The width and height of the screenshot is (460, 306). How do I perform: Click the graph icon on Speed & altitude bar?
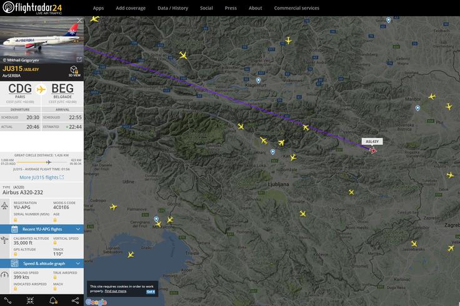click(x=14, y=264)
